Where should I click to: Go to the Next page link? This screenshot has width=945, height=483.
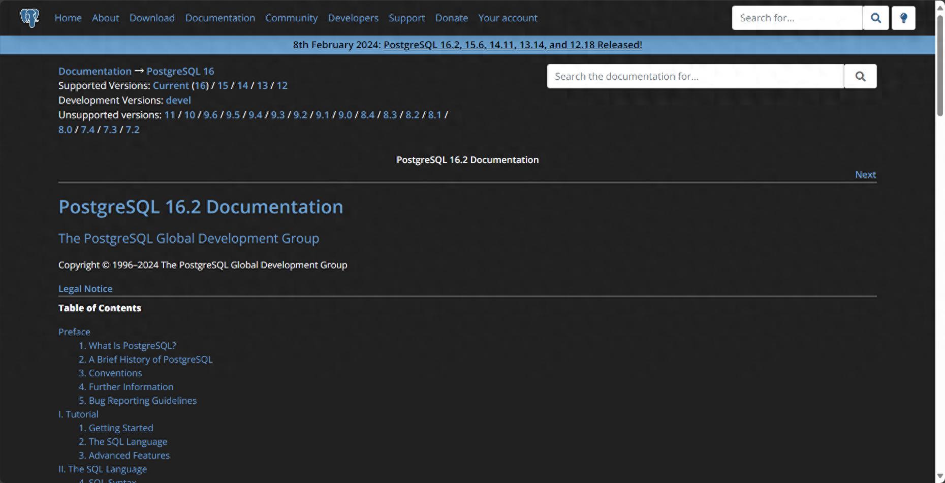tap(865, 174)
